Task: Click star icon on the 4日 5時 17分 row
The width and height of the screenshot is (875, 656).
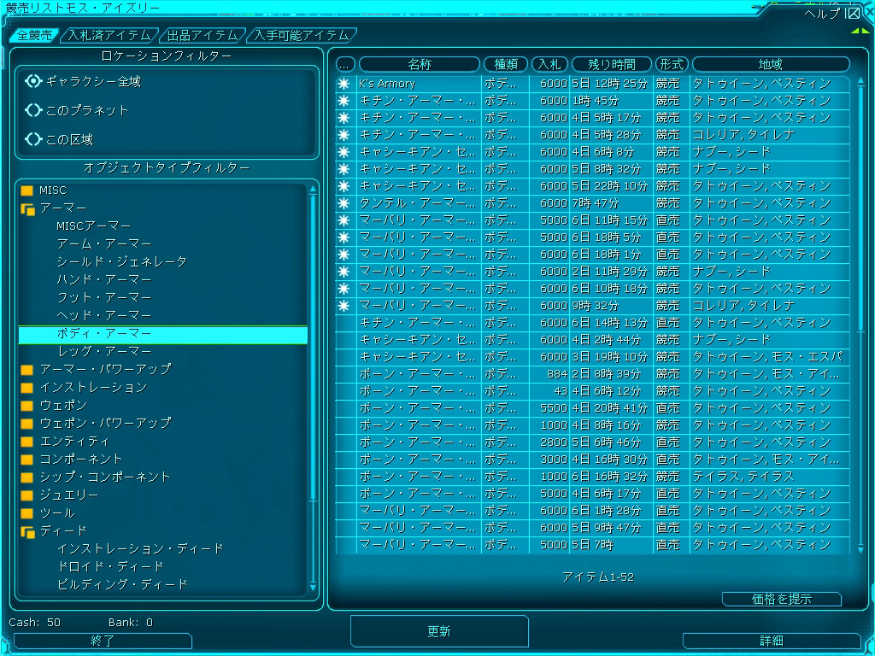Action: coord(344,118)
